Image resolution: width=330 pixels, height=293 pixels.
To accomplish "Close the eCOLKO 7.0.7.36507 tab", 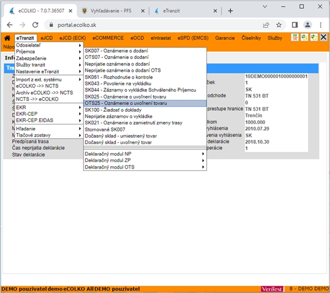I will tap(70, 11).
